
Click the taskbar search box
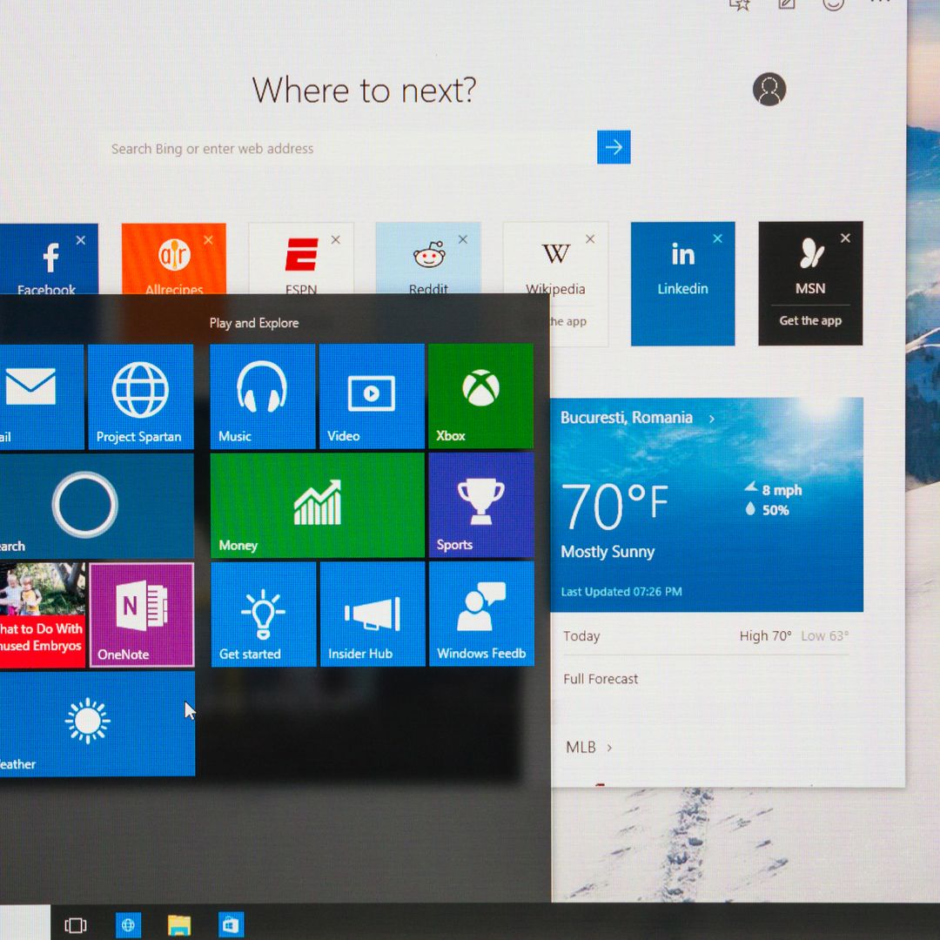(x=24, y=923)
